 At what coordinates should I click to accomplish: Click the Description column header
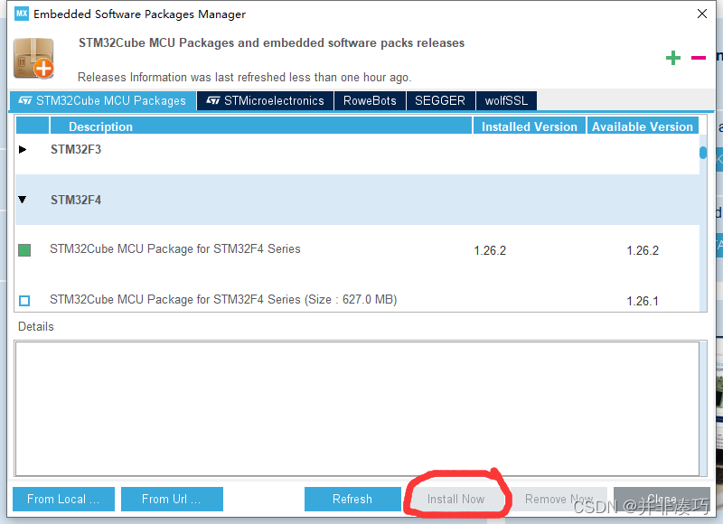click(x=261, y=126)
